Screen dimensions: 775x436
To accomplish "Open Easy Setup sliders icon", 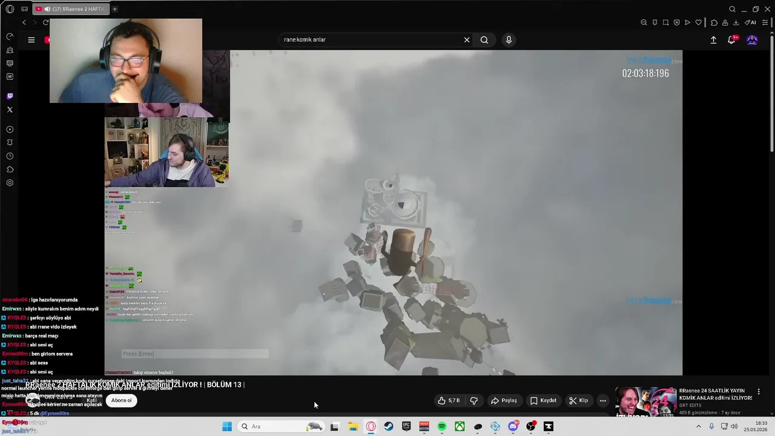I will 765,22.
